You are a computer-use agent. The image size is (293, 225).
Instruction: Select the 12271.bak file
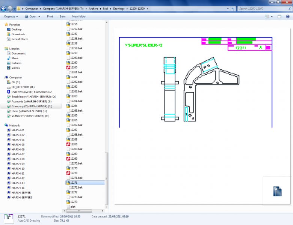pos(76,178)
